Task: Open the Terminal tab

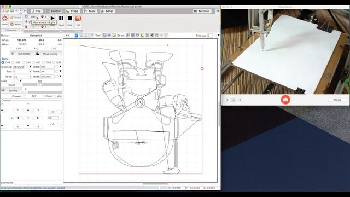Action: (x=202, y=11)
